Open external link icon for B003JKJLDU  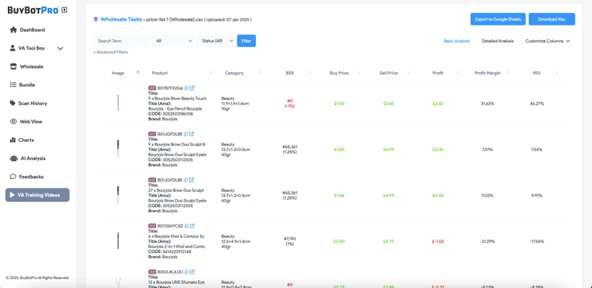tap(192, 272)
